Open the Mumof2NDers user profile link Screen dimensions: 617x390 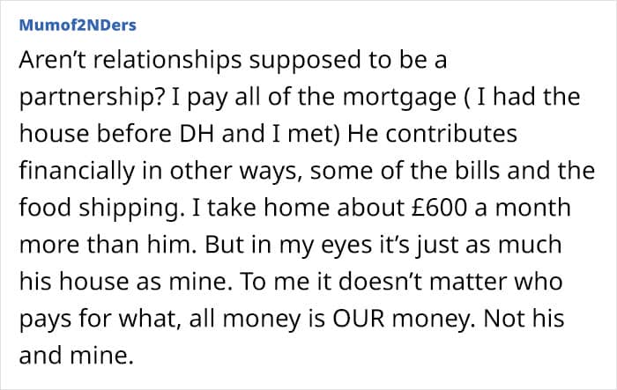[x=78, y=26]
